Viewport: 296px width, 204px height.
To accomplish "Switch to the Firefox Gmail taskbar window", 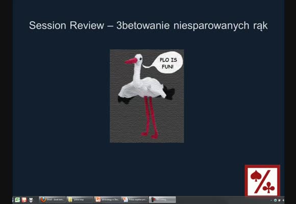I will coord(53,199).
